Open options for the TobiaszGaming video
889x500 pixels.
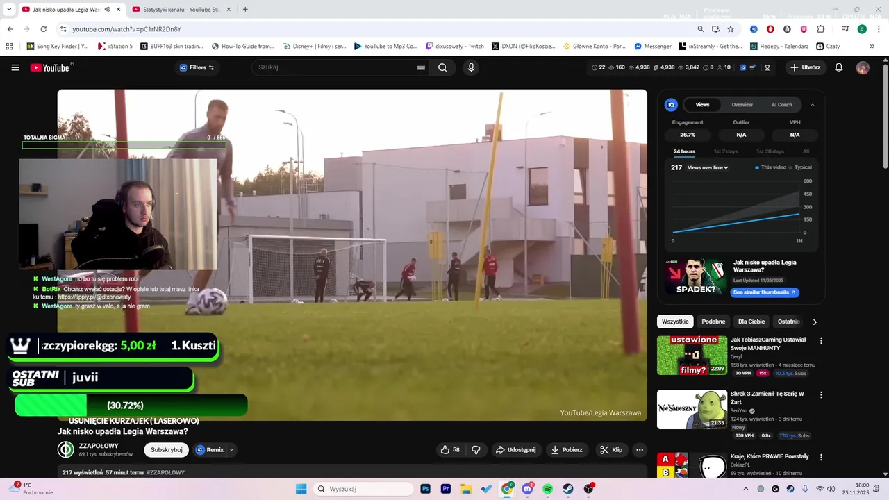pyautogui.click(x=821, y=341)
